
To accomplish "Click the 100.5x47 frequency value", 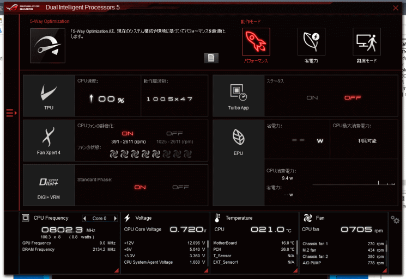I will [169, 99].
